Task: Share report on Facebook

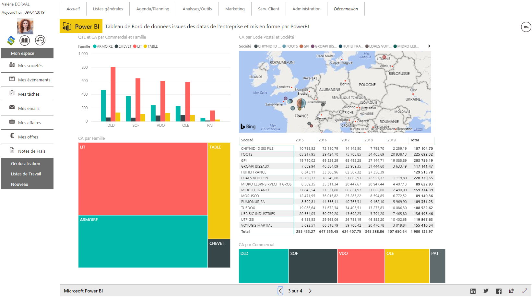Action: pyautogui.click(x=499, y=291)
